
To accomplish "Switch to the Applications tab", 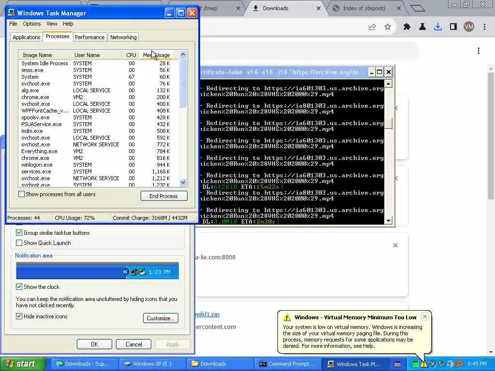I will coord(27,37).
